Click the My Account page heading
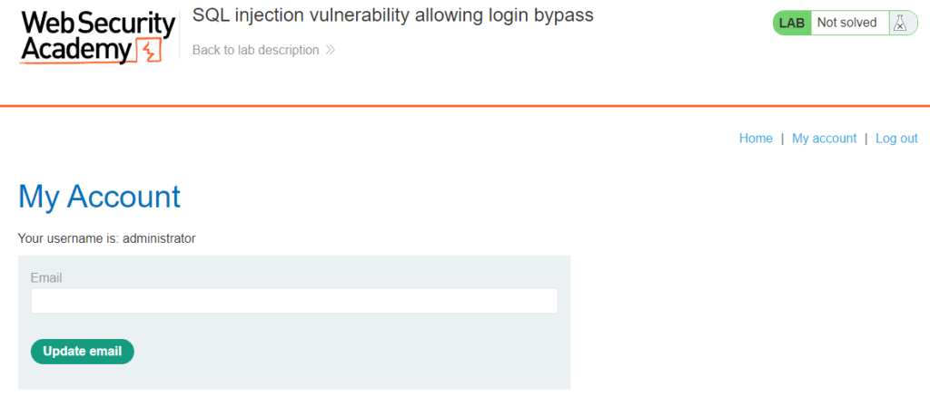This screenshot has height=406, width=930. point(99,196)
